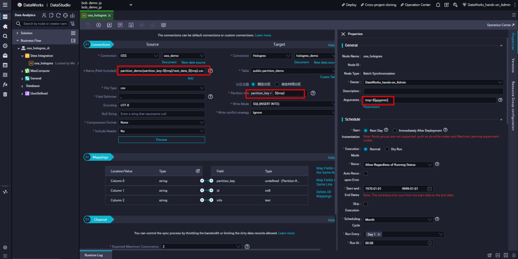Open the hamburger main menu

click(5, 5)
